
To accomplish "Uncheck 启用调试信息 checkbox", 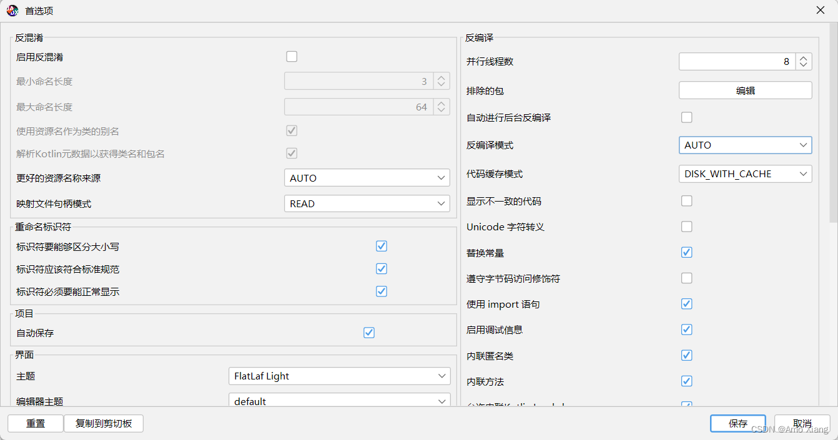I will (x=687, y=330).
